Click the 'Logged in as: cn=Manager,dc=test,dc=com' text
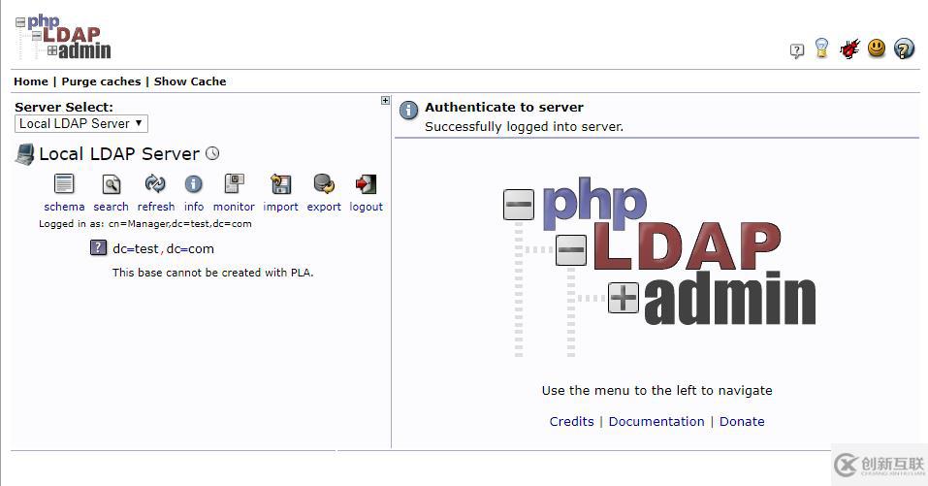The width and height of the screenshot is (928, 486). (x=145, y=224)
